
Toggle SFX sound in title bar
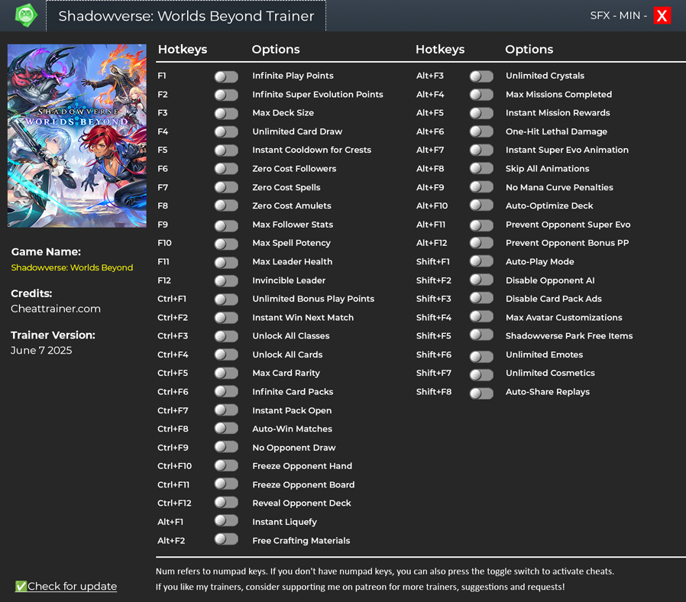pos(600,16)
